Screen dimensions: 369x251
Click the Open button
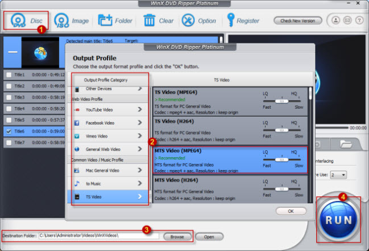coord(209,237)
